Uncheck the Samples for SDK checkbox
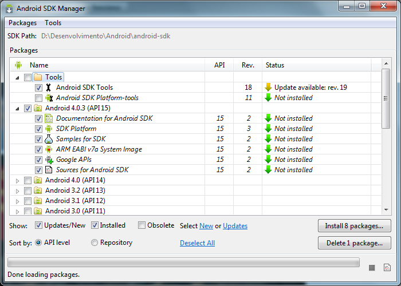Image resolution: width=401 pixels, height=286 pixels. tap(38, 139)
